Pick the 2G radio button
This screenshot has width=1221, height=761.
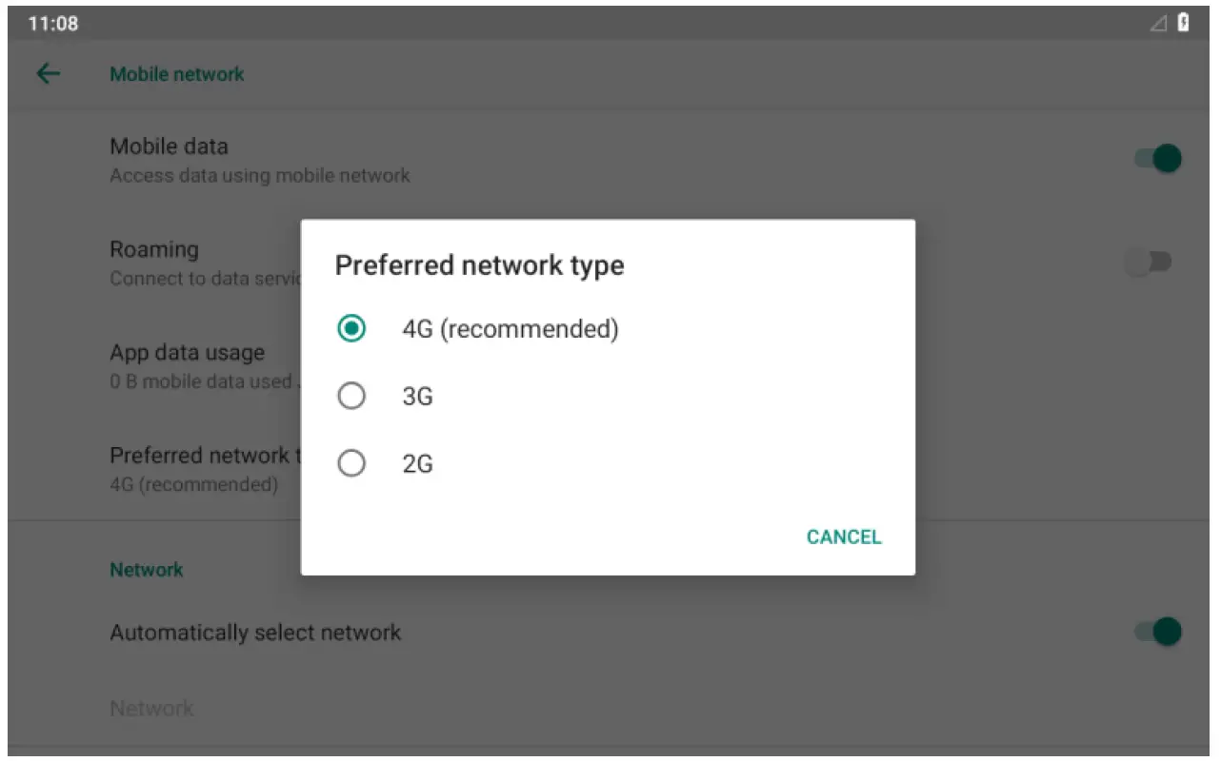(351, 464)
